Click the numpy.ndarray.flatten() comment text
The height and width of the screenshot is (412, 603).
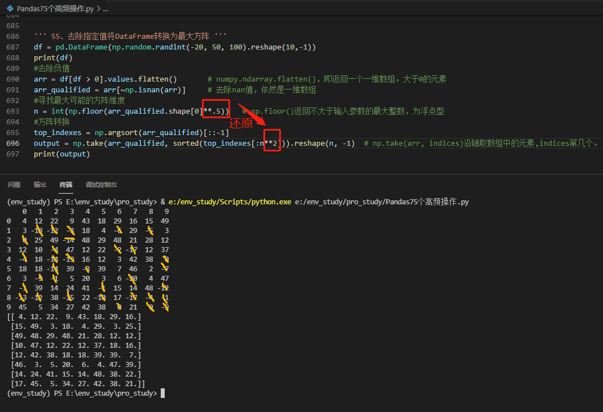[268, 79]
